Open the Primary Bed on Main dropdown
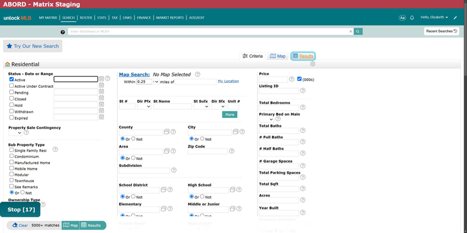 point(266,119)
